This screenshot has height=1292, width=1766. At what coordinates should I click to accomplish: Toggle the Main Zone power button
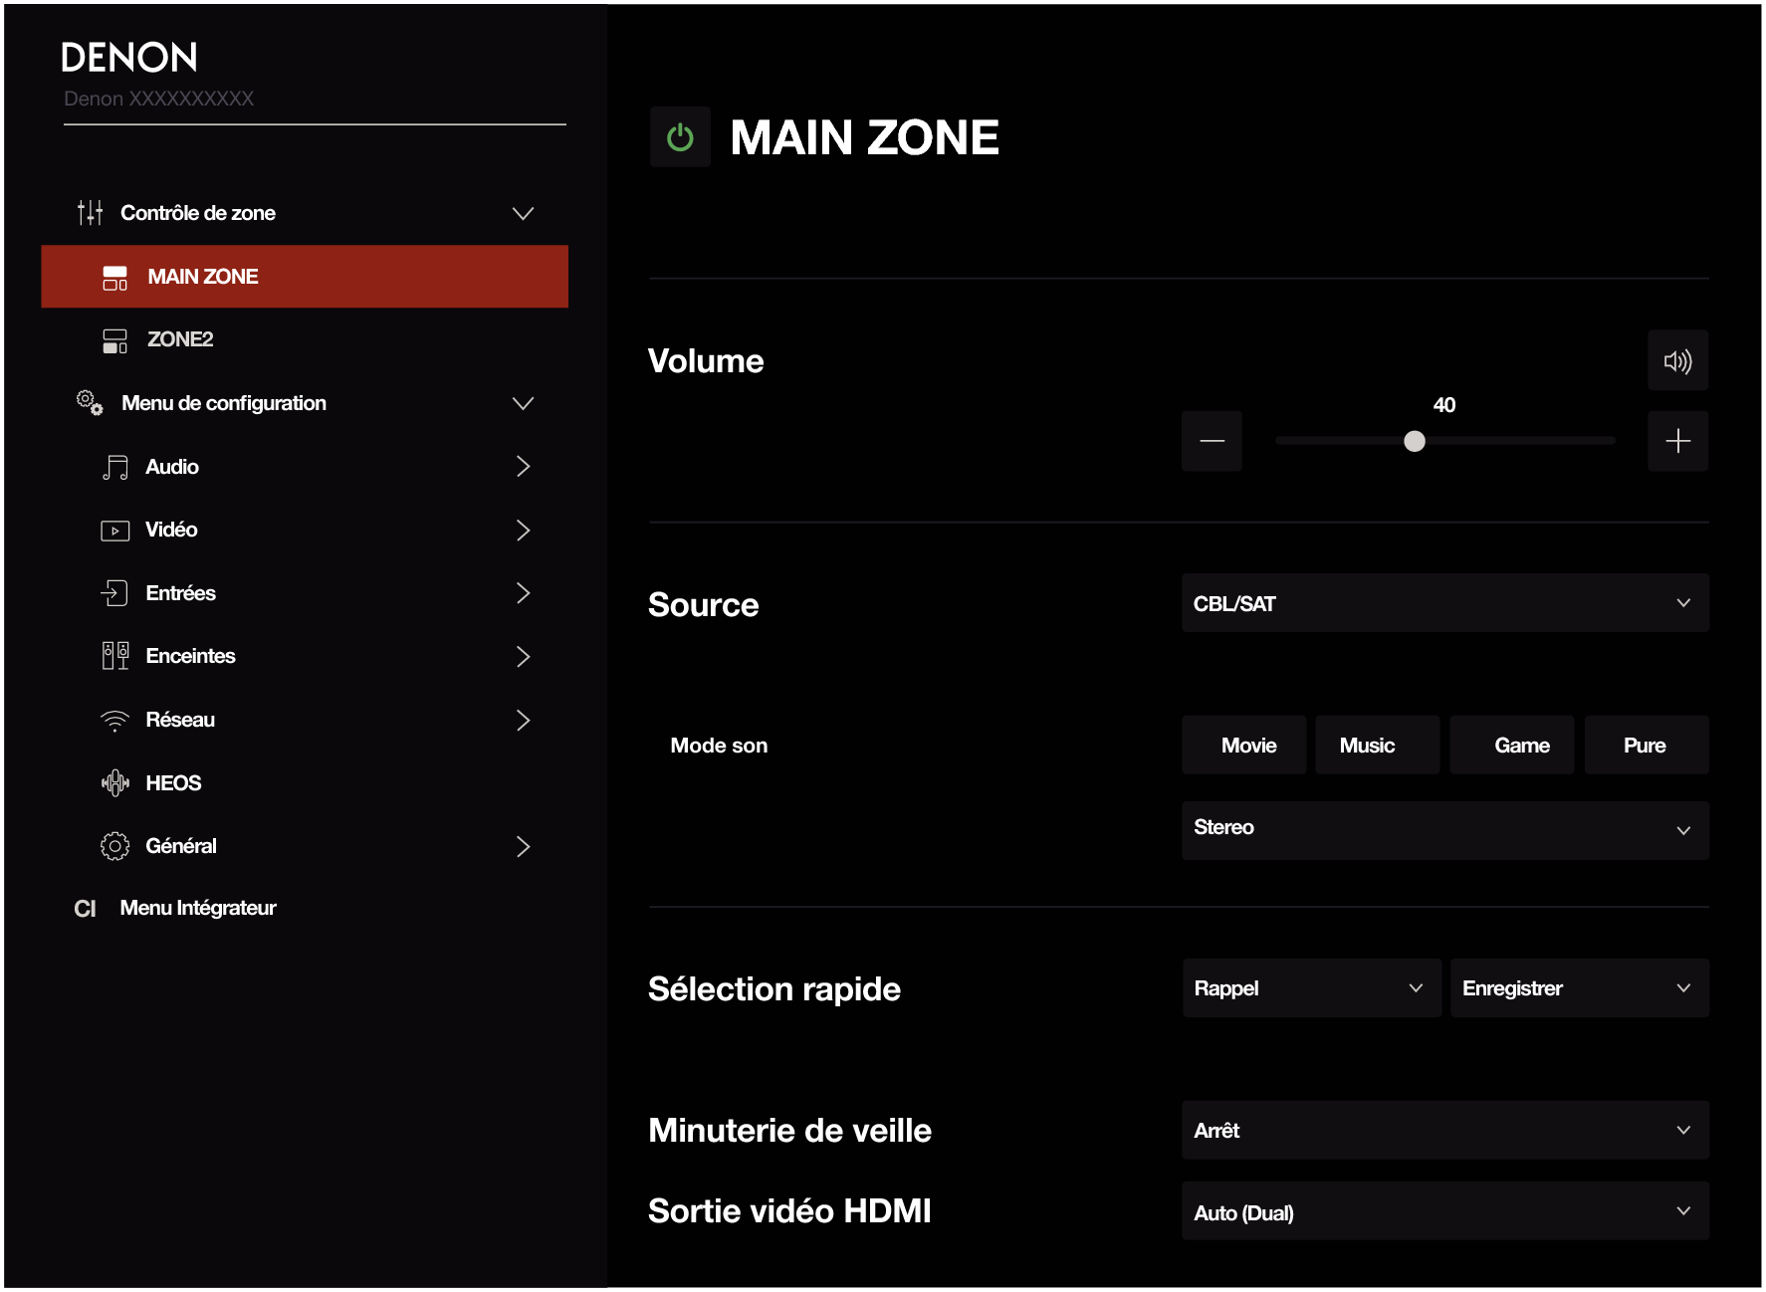click(680, 137)
